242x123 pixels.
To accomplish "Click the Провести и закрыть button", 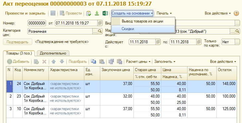I will coord(25,13).
